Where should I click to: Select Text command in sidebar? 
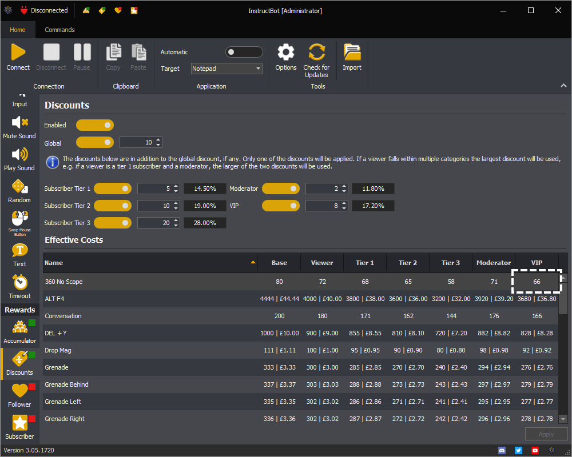point(19,255)
